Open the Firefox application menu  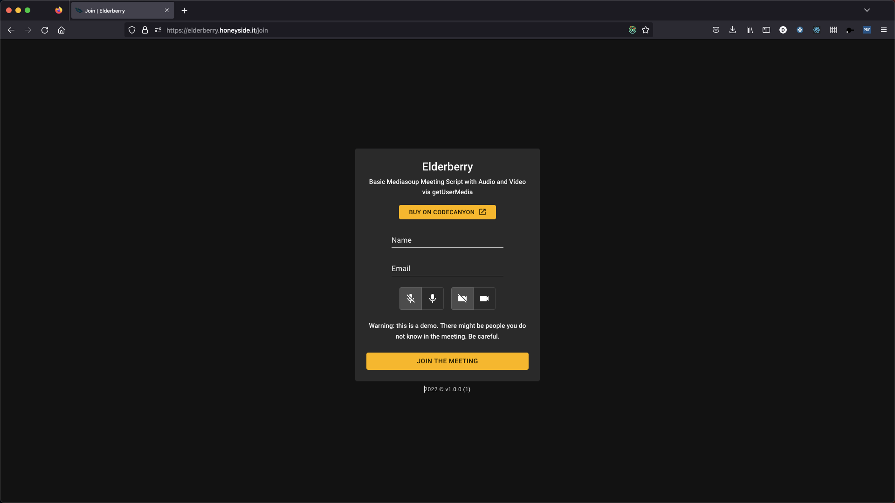coord(883,30)
